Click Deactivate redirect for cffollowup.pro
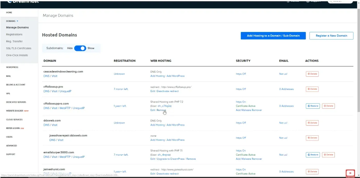This screenshot has width=360, height=178. 168,91
